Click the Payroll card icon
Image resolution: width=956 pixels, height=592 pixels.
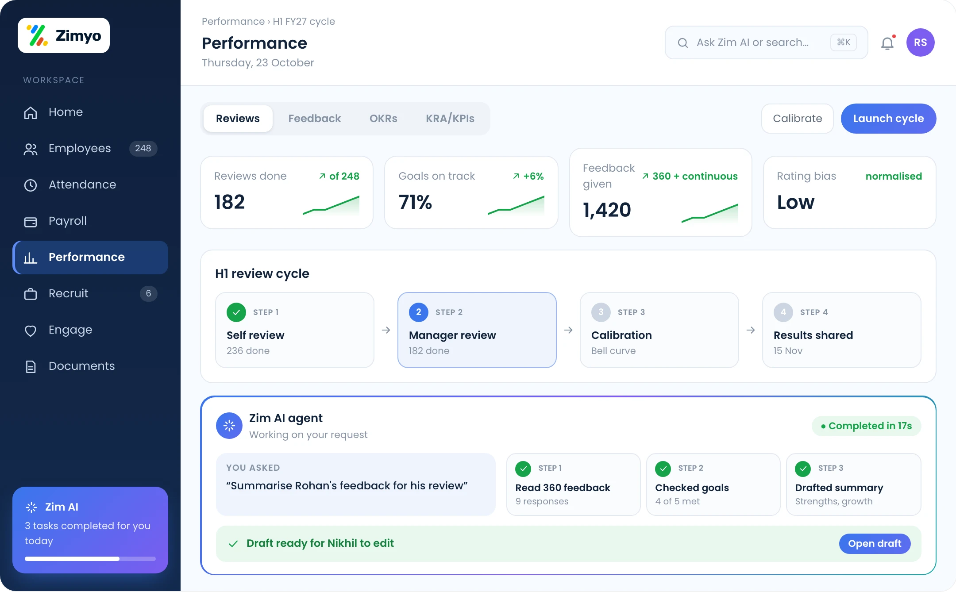coord(31,221)
